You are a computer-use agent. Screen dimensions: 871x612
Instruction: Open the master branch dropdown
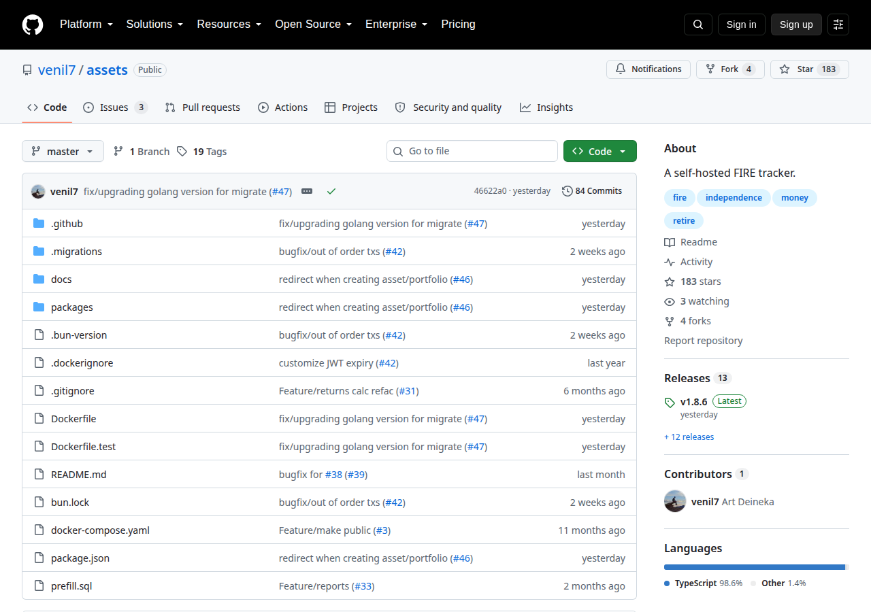63,151
